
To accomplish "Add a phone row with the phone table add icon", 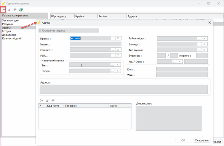I will tap(42, 100).
